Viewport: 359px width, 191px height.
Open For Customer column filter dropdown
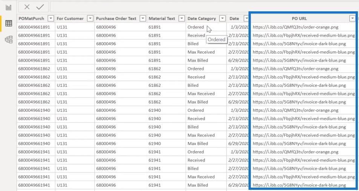tap(91, 18)
